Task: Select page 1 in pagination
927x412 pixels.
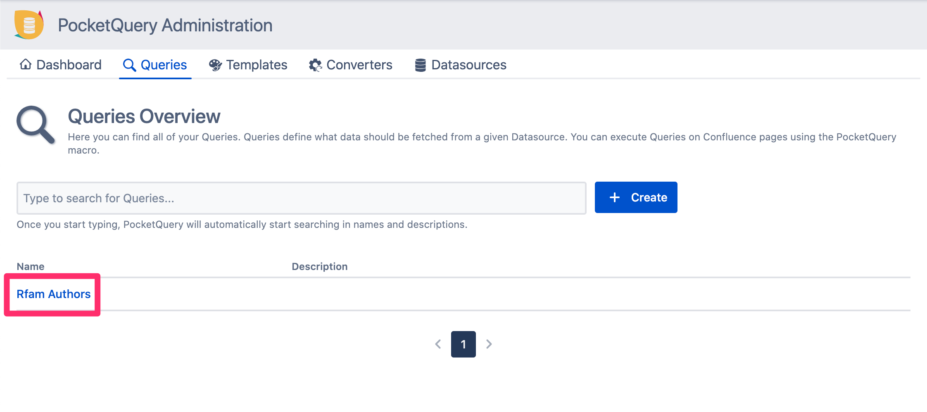Action: click(463, 344)
